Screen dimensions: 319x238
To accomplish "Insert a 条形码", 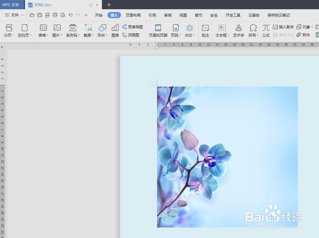I will coord(73,31).
